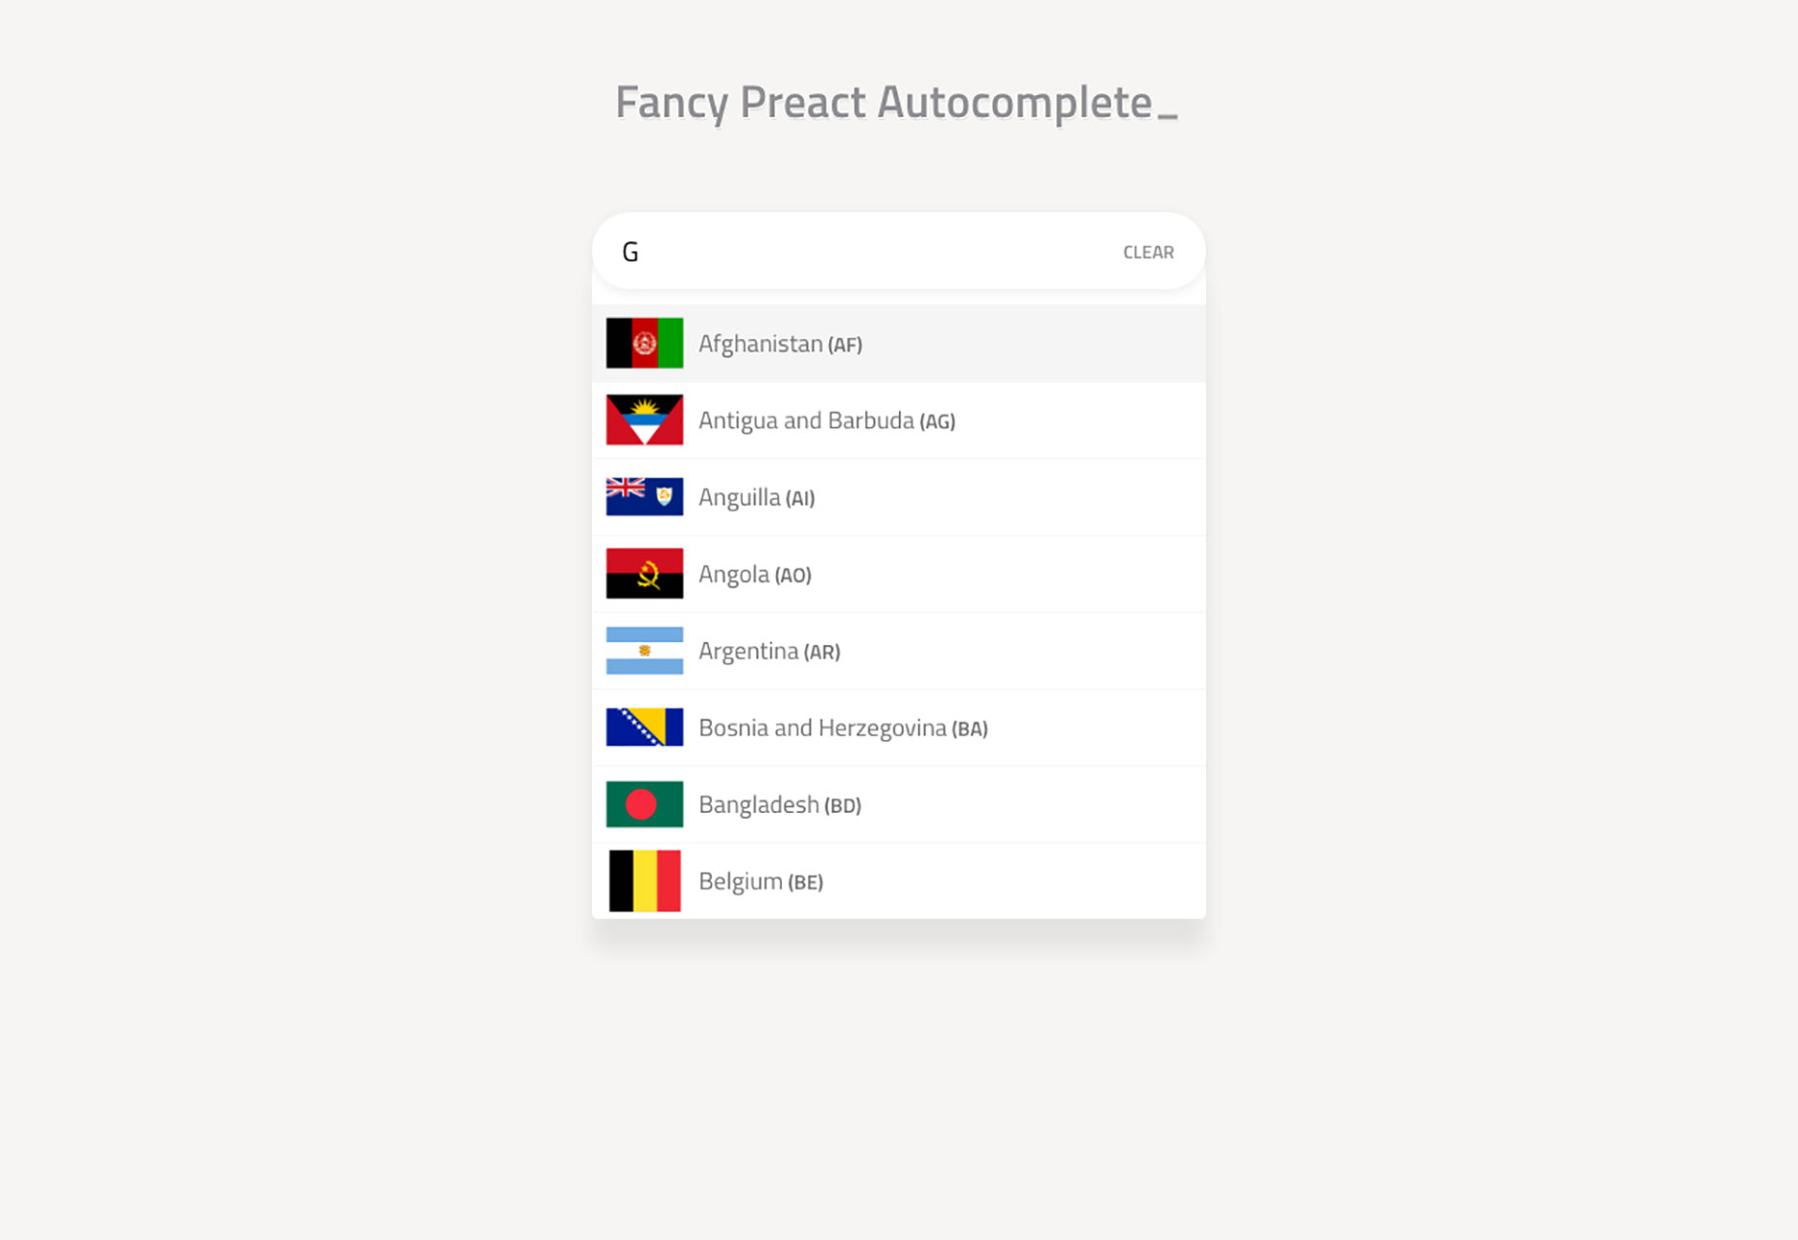Choose Belgium (BE) from the results
The height and width of the screenshot is (1240, 1798).
(x=899, y=882)
